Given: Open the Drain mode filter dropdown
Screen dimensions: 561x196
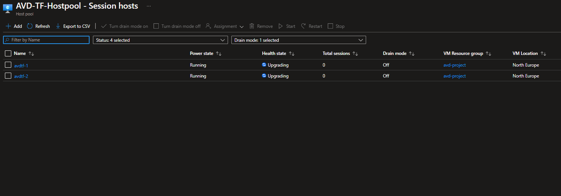Looking at the screenshot, I should 298,40.
